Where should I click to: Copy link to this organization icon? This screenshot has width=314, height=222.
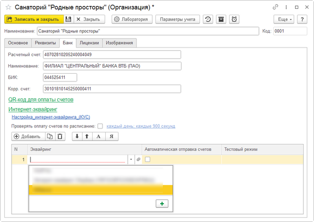click(x=275, y=7)
